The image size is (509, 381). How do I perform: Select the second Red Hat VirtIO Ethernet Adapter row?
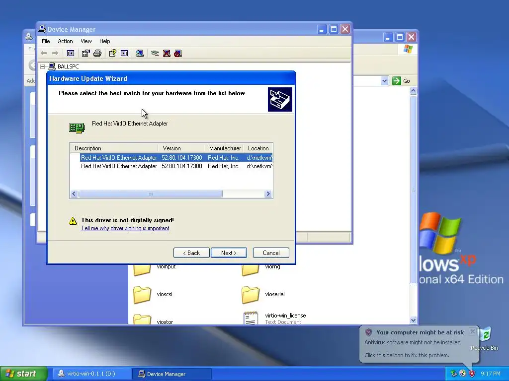176,166
